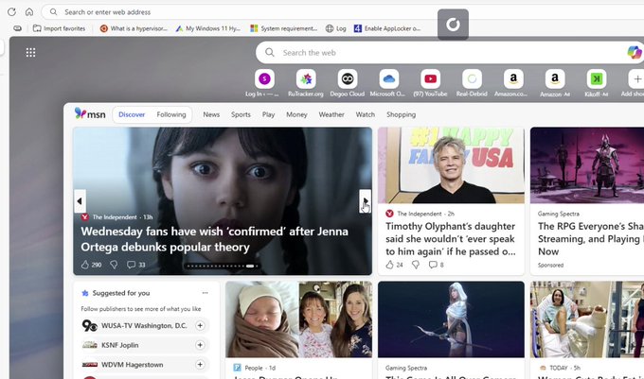Click the msn logo
Viewport: 644px width, 379px height.
pyautogui.click(x=90, y=113)
